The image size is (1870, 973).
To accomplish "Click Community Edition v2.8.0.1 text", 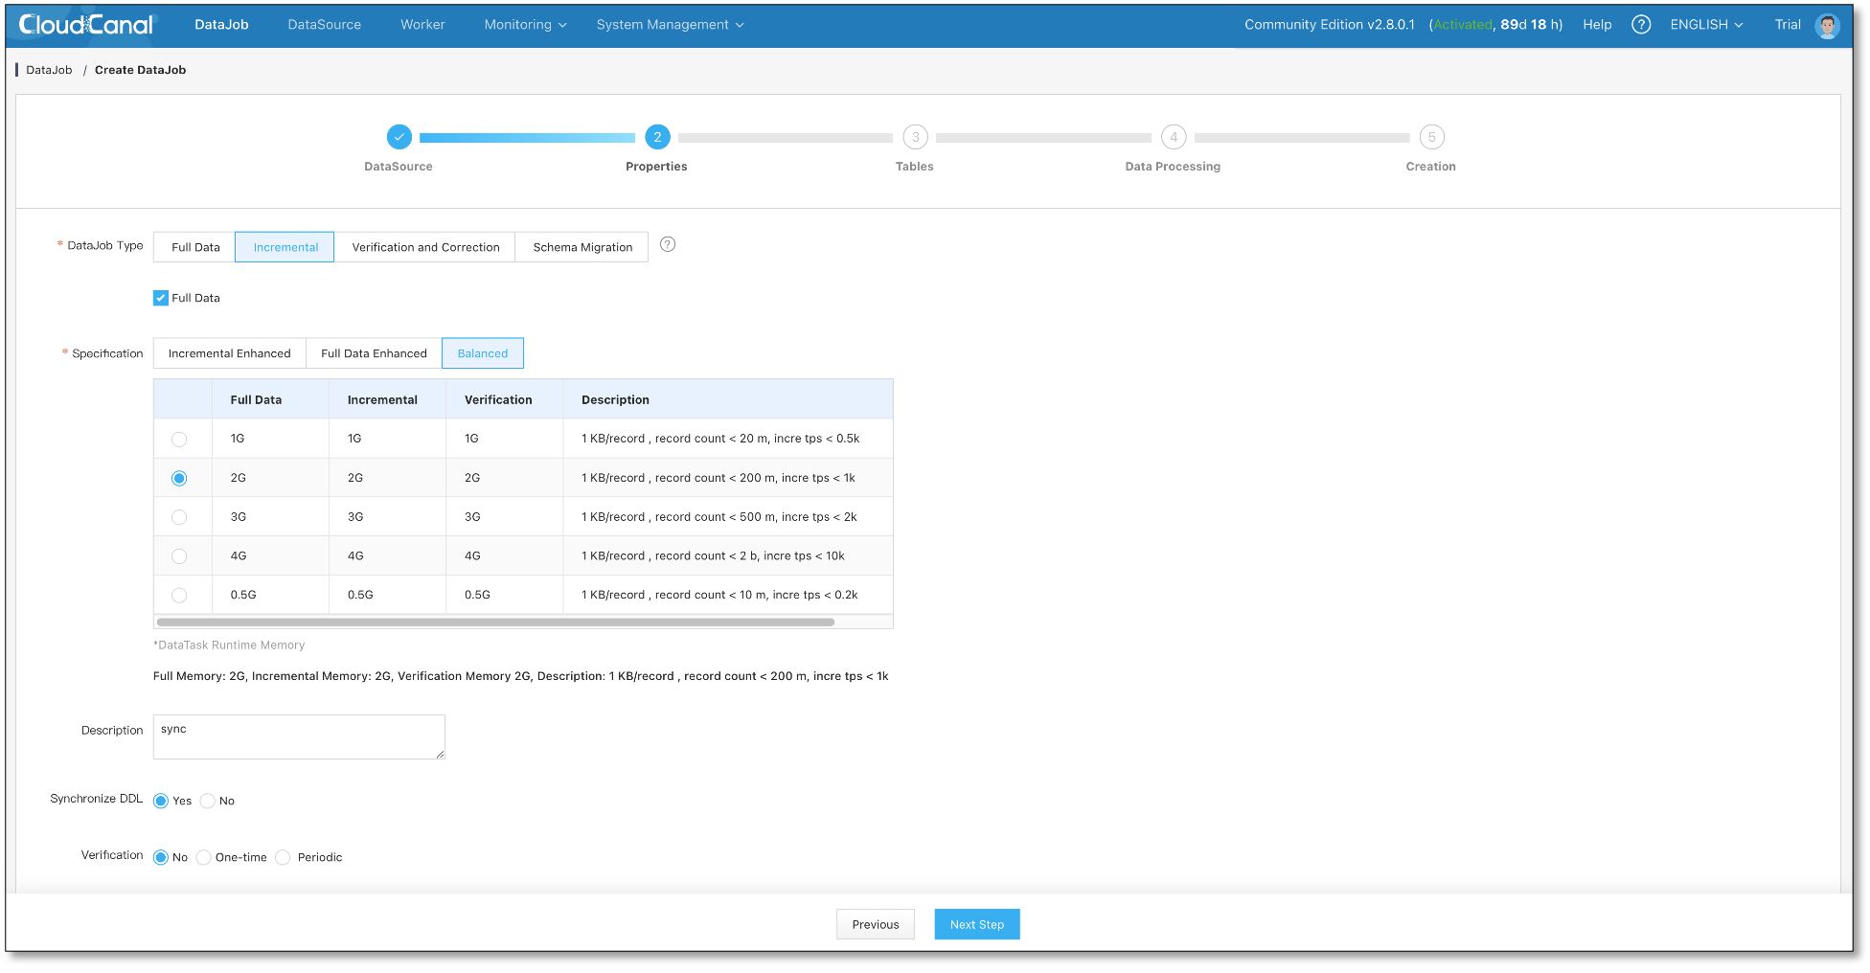I will click(x=1330, y=25).
